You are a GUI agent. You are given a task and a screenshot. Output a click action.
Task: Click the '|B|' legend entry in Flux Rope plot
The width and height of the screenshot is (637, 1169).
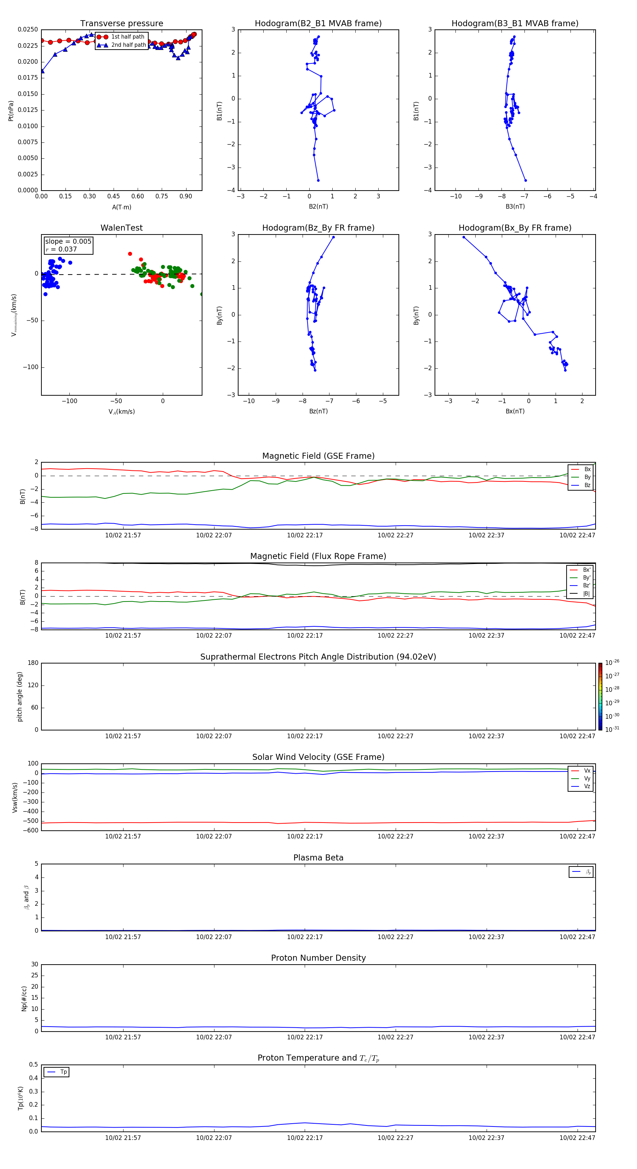(x=580, y=594)
